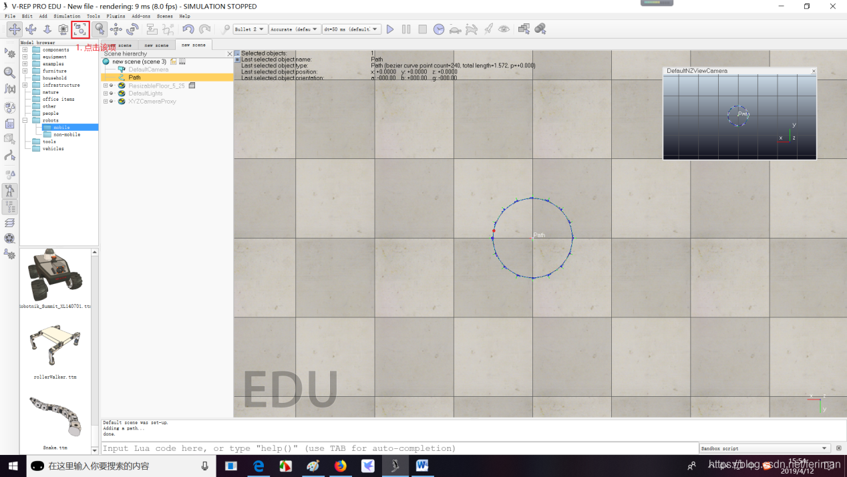This screenshot has height=477, width=847.
Task: Open simulation settings gear icon
Action: 10,54
